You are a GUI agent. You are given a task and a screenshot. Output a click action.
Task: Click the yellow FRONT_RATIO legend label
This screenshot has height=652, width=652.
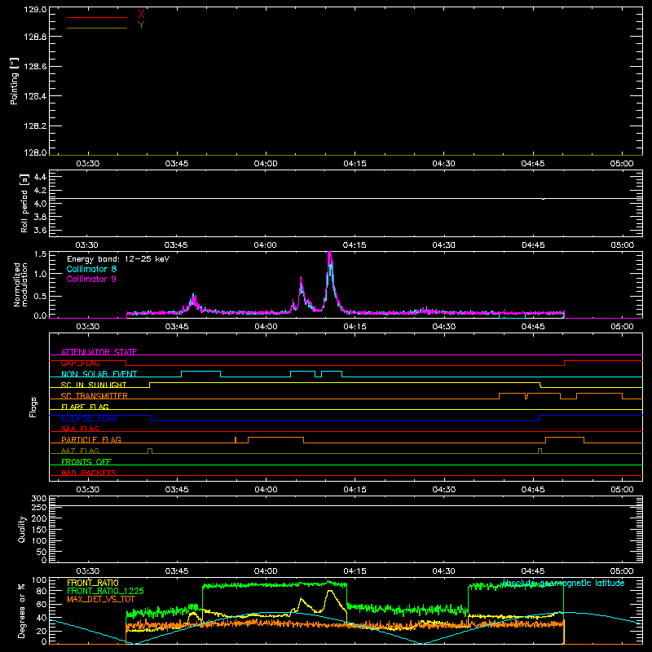(x=93, y=583)
